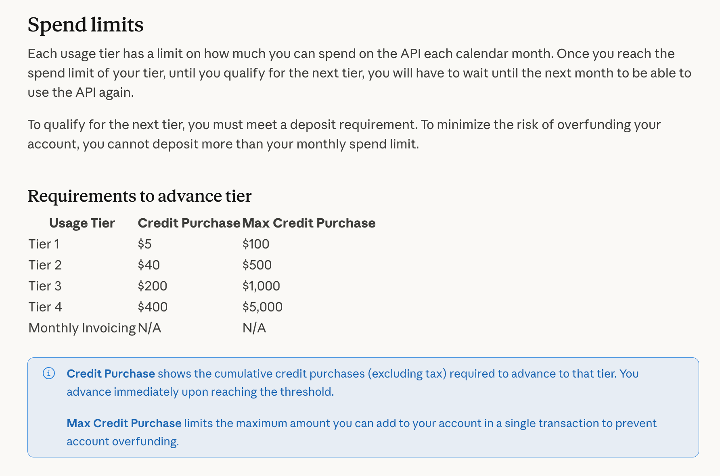Viewport: 720px width, 476px height.
Task: Click the "Max Credit Purchase" column header
Action: pyautogui.click(x=309, y=223)
